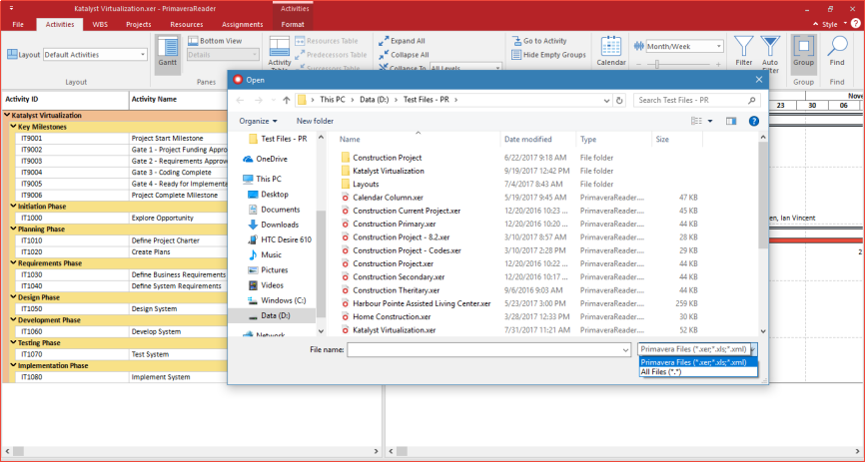Open address bar history dropdown
This screenshot has width=866, height=462.
coord(607,101)
